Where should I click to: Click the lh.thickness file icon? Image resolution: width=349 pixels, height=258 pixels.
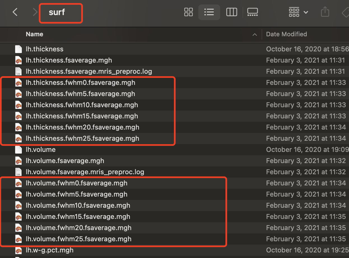(18, 49)
